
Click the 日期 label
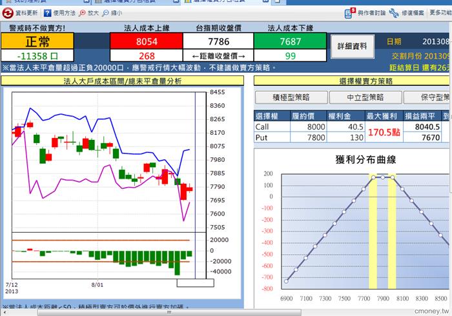pos(394,42)
